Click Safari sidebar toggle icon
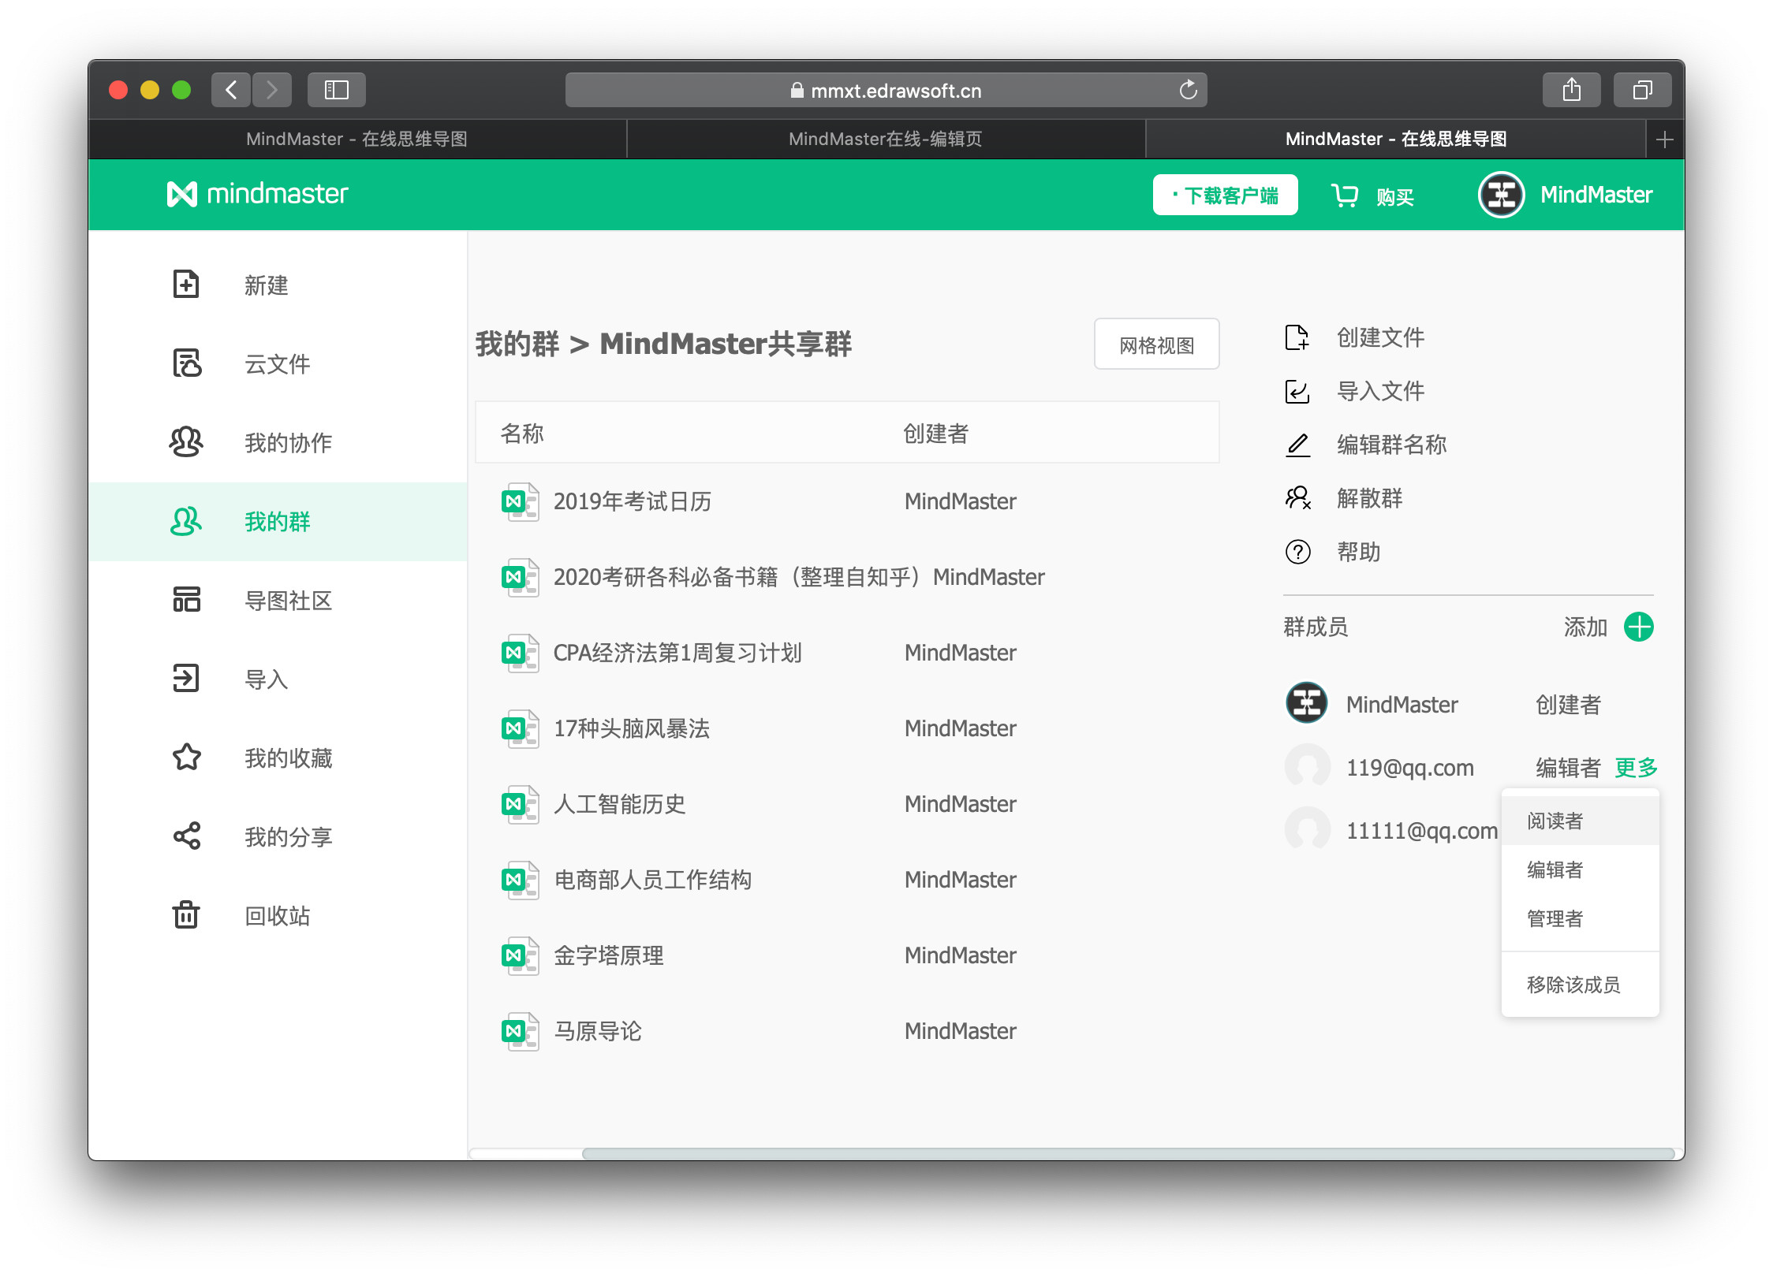 coord(336,90)
